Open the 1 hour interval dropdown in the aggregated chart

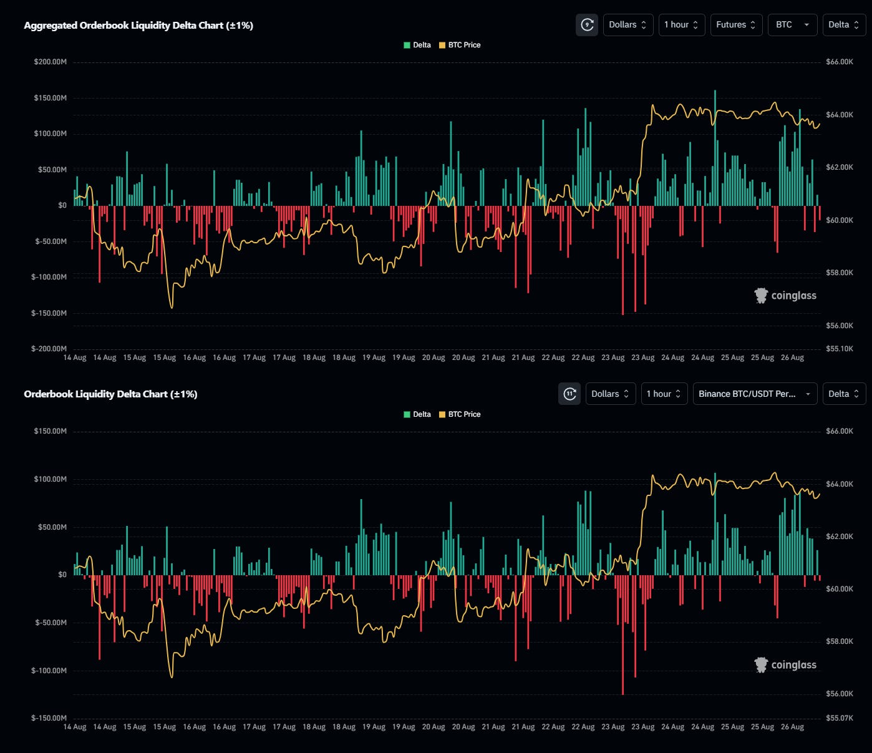pos(682,25)
